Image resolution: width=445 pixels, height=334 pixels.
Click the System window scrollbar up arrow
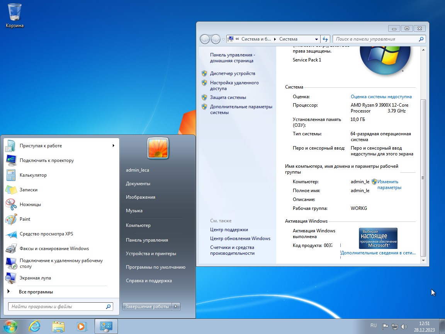(423, 50)
